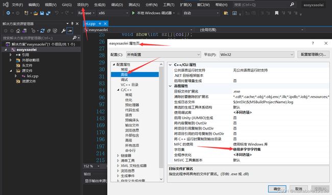
Task: Click the new project toolbar icon
Action: coord(26,13)
